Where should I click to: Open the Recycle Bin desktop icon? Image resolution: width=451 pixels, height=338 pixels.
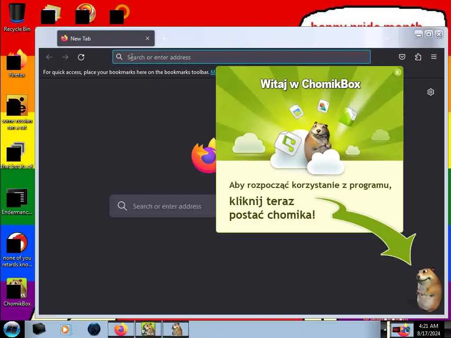click(x=17, y=17)
